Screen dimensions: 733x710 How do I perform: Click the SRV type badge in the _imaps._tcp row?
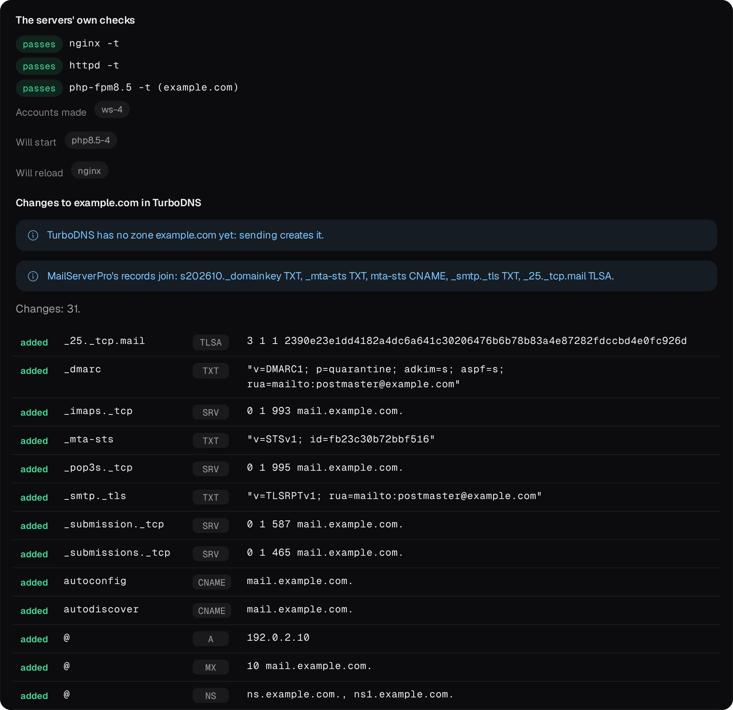coord(211,412)
